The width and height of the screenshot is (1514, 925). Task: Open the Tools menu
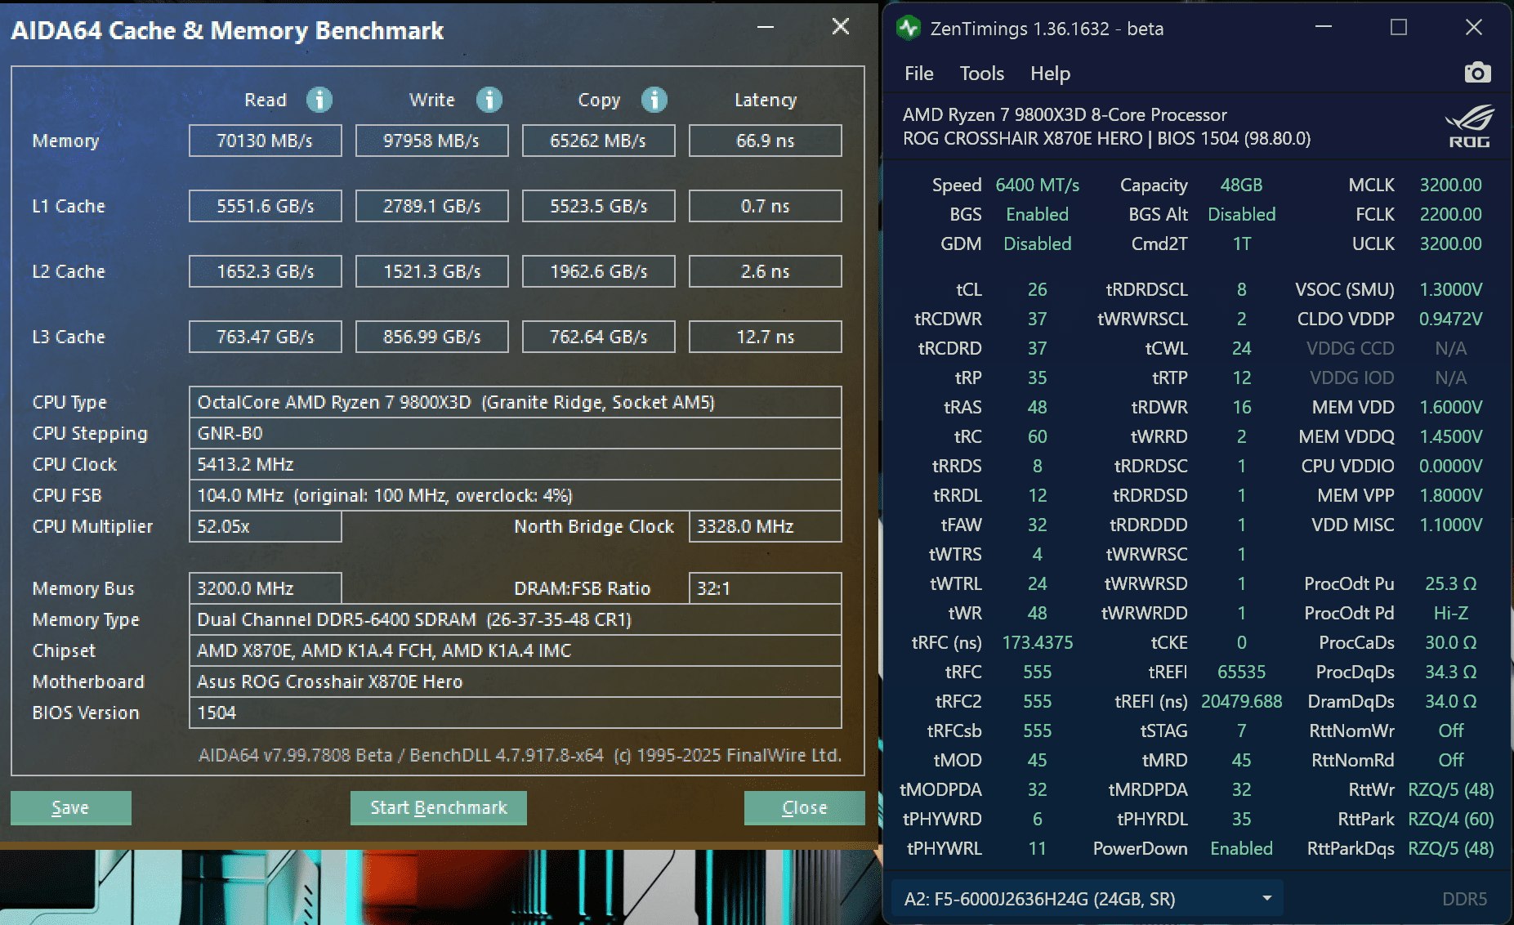click(981, 74)
